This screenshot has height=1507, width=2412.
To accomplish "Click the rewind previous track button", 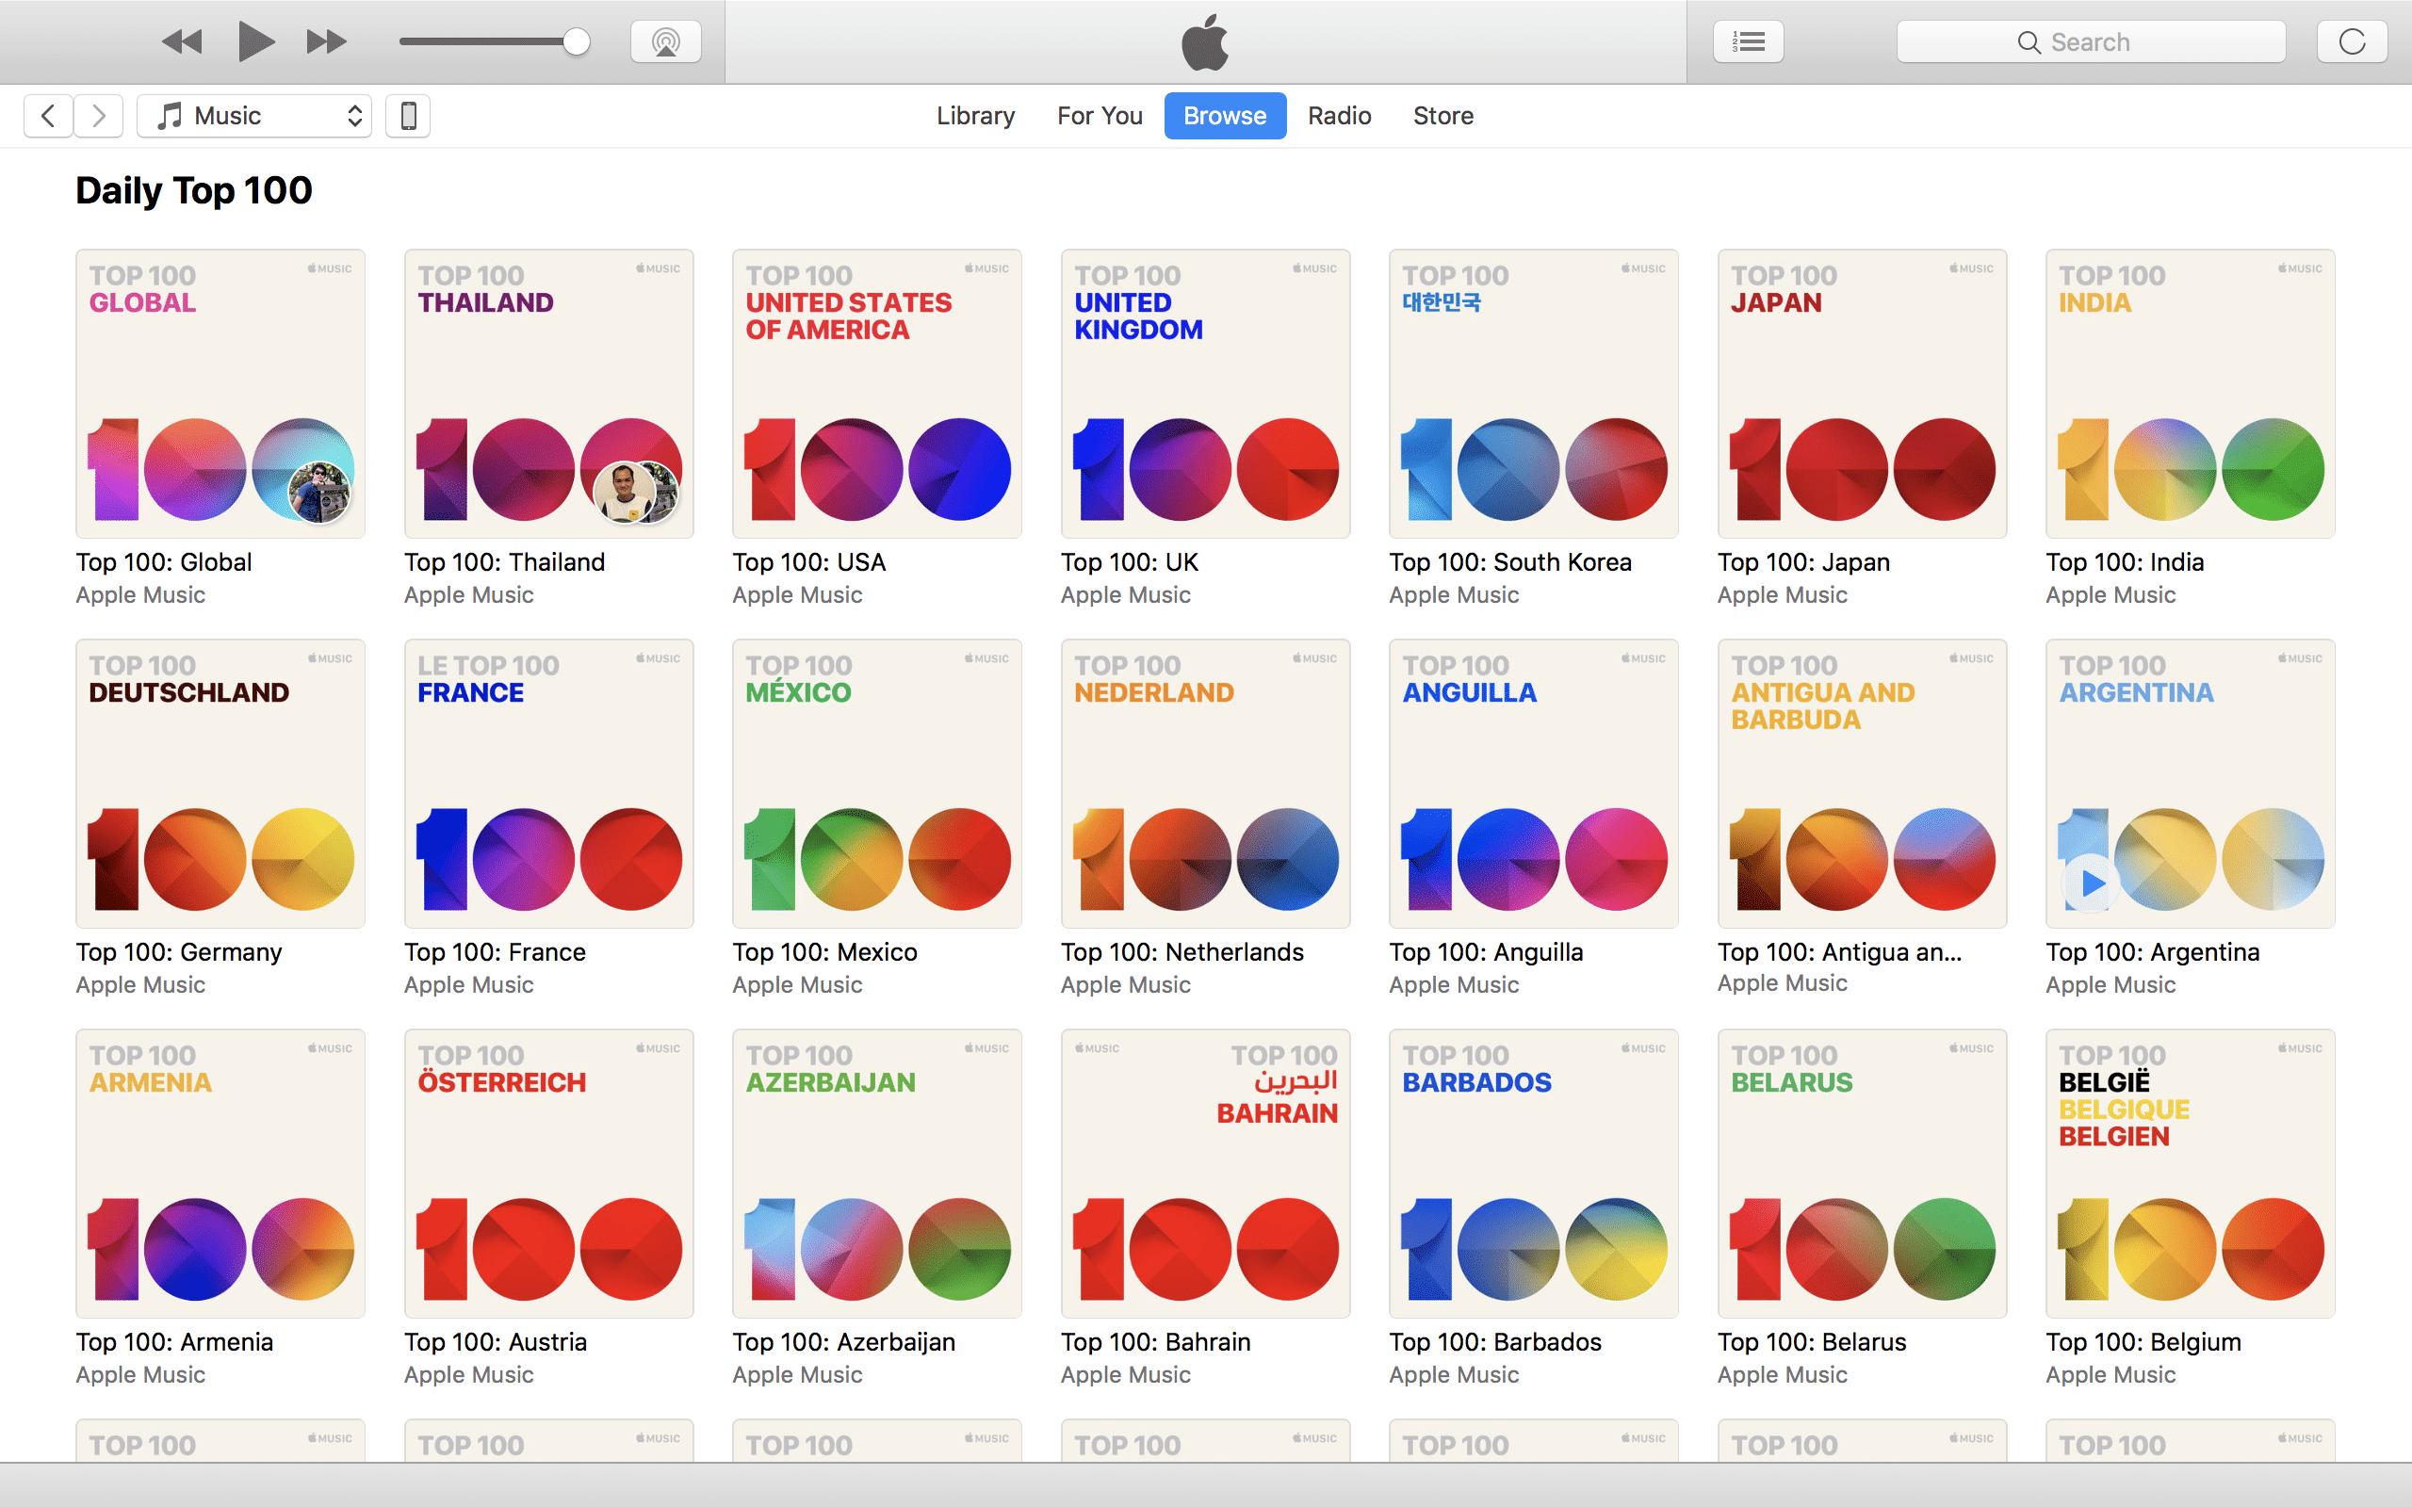I will click(x=182, y=41).
